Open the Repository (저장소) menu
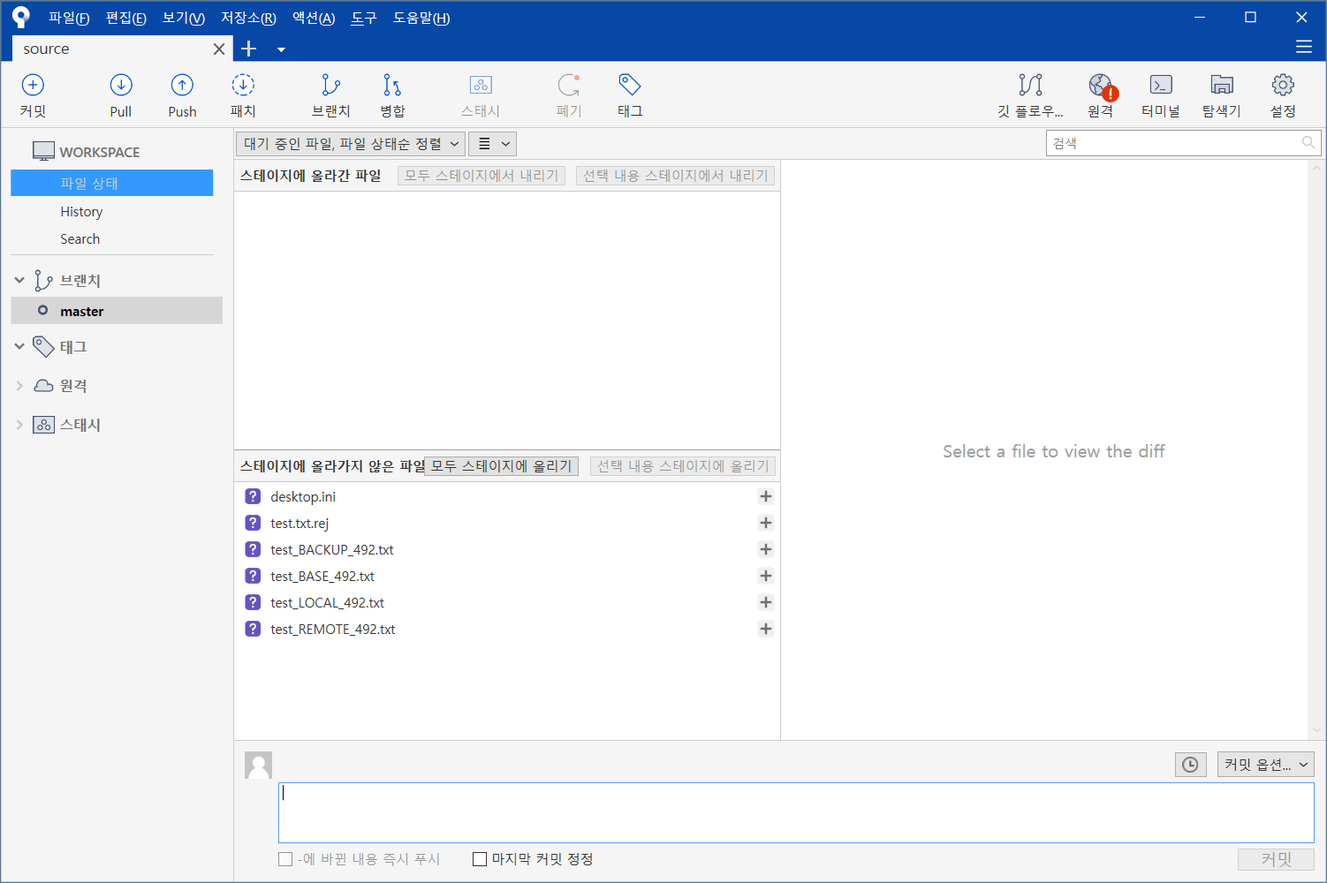 coord(248,18)
